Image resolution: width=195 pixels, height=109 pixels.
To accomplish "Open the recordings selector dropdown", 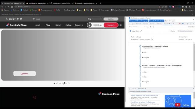I will (139, 27).
